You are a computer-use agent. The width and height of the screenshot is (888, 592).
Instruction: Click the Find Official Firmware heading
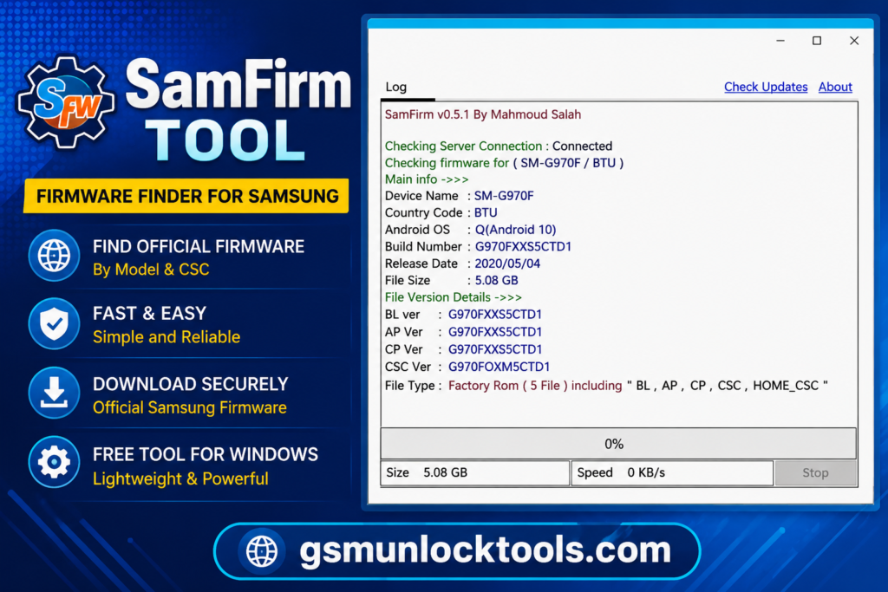[199, 247]
